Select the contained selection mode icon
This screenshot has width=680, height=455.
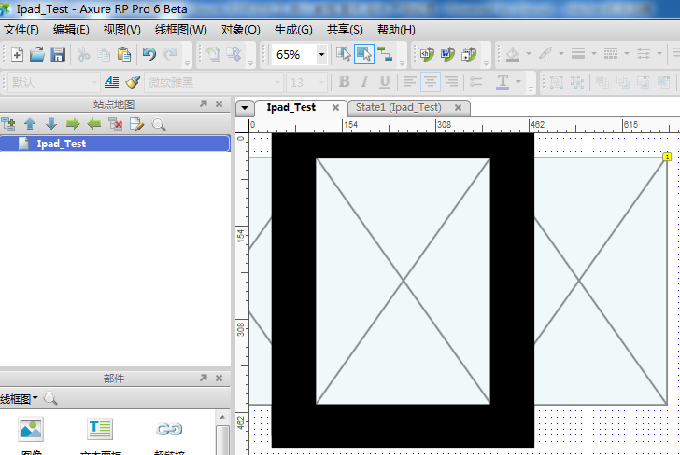point(364,54)
